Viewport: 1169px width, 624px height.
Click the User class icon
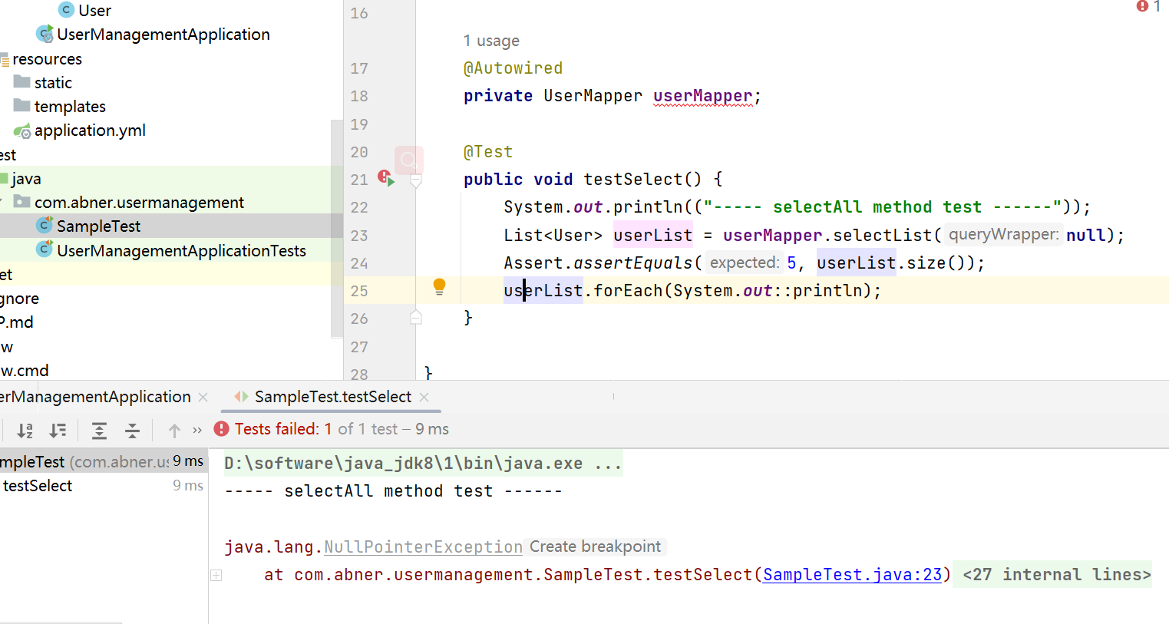point(66,10)
